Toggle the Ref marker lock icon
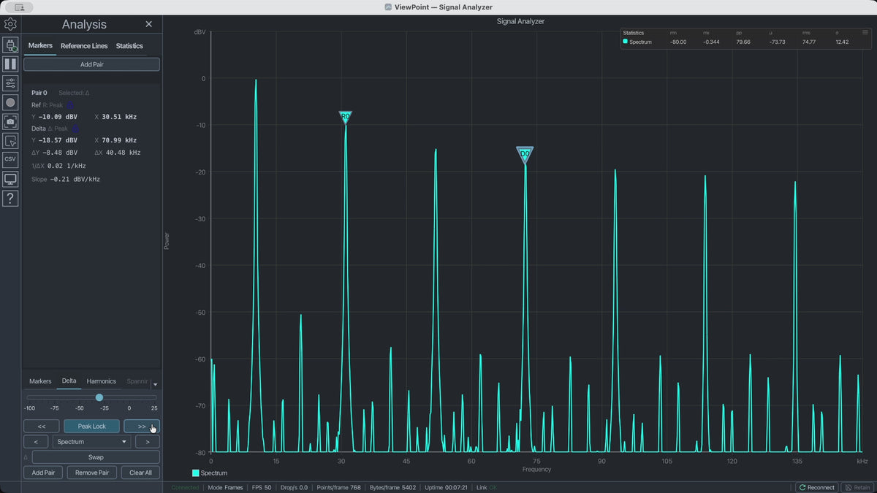The height and width of the screenshot is (493, 877). coord(70,105)
